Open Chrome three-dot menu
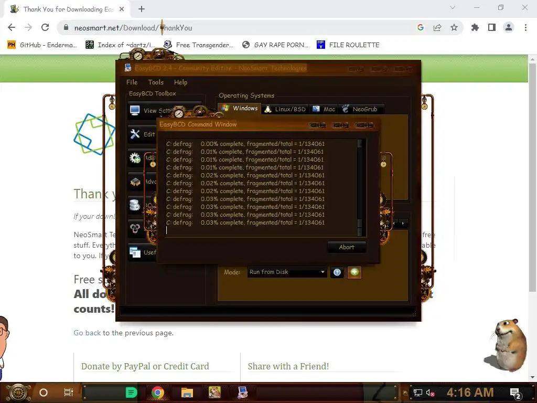 coord(525,28)
